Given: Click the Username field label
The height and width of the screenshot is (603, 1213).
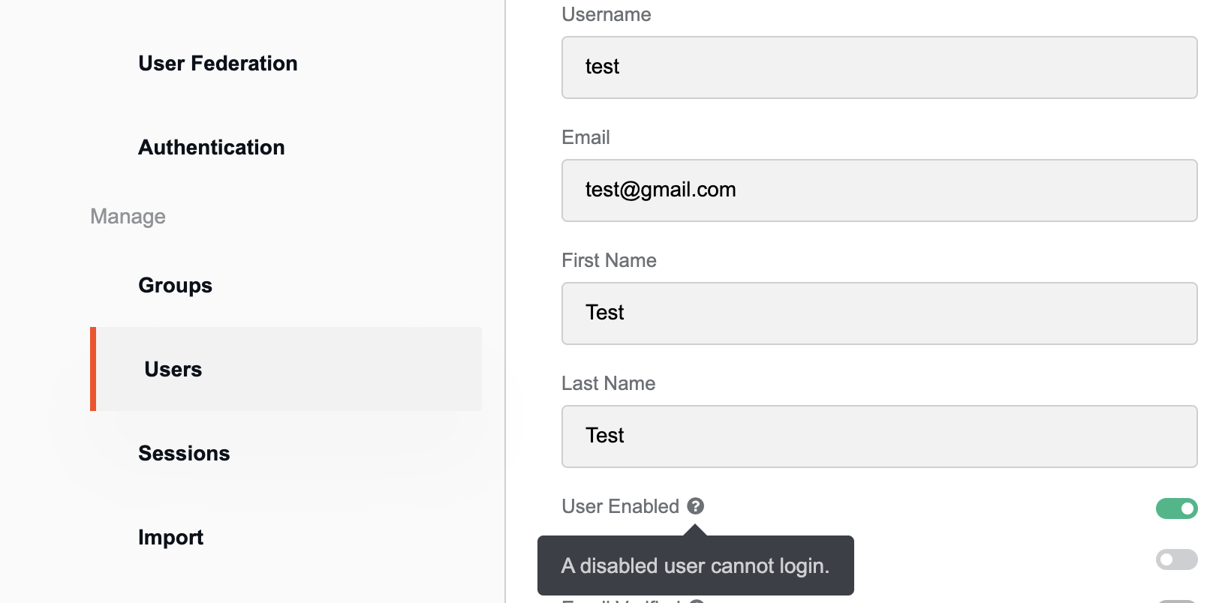Looking at the screenshot, I should pos(606,14).
